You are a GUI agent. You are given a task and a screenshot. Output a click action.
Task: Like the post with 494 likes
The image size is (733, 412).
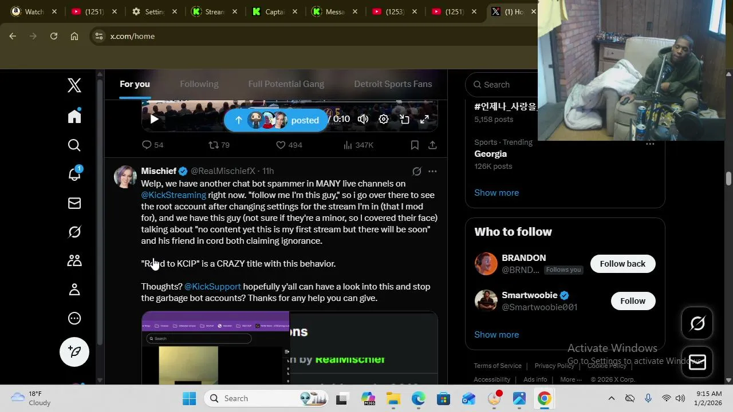pos(289,145)
